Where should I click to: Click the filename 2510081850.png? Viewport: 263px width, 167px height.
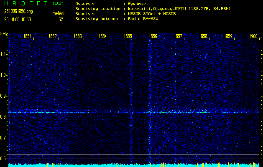(19, 11)
